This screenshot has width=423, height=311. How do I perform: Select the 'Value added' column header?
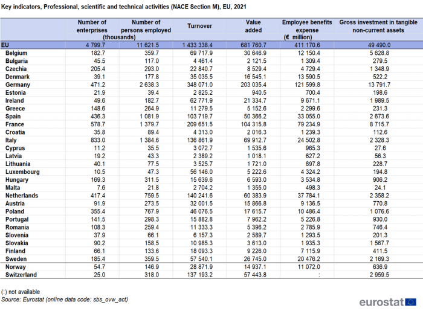[x=253, y=26]
